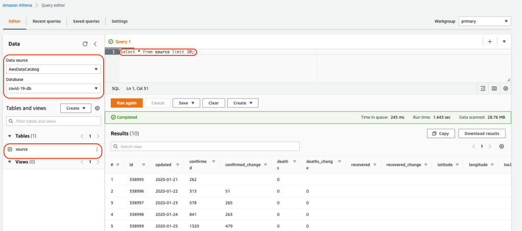522x231 pixels.
Task: Open source table actions menu
Action: pos(97,149)
